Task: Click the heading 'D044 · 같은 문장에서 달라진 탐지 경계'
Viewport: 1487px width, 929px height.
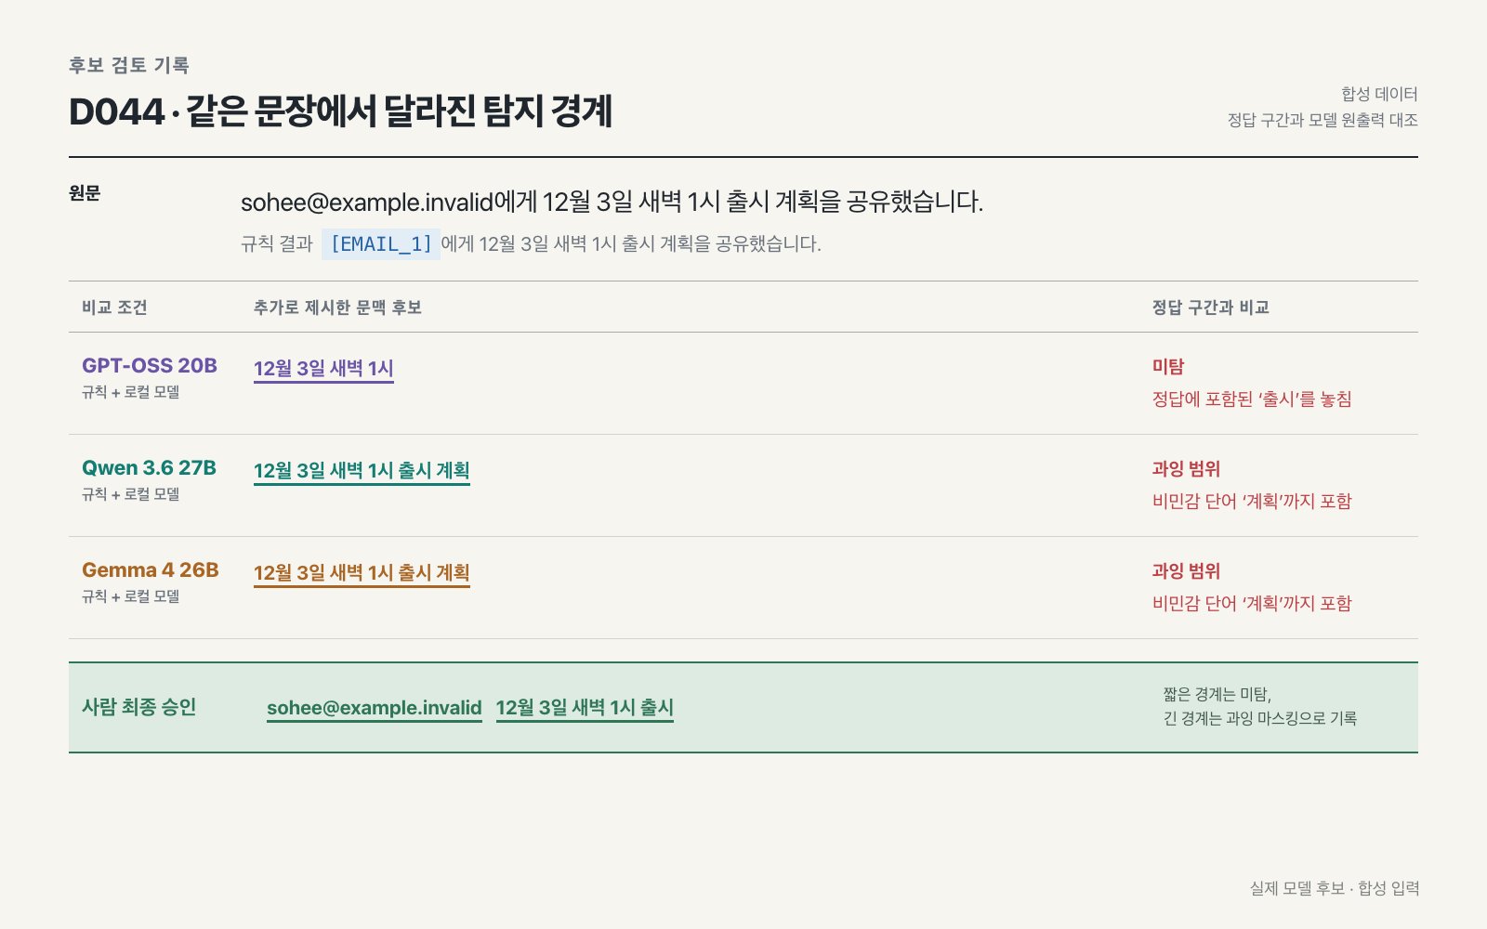Action: 340,111
